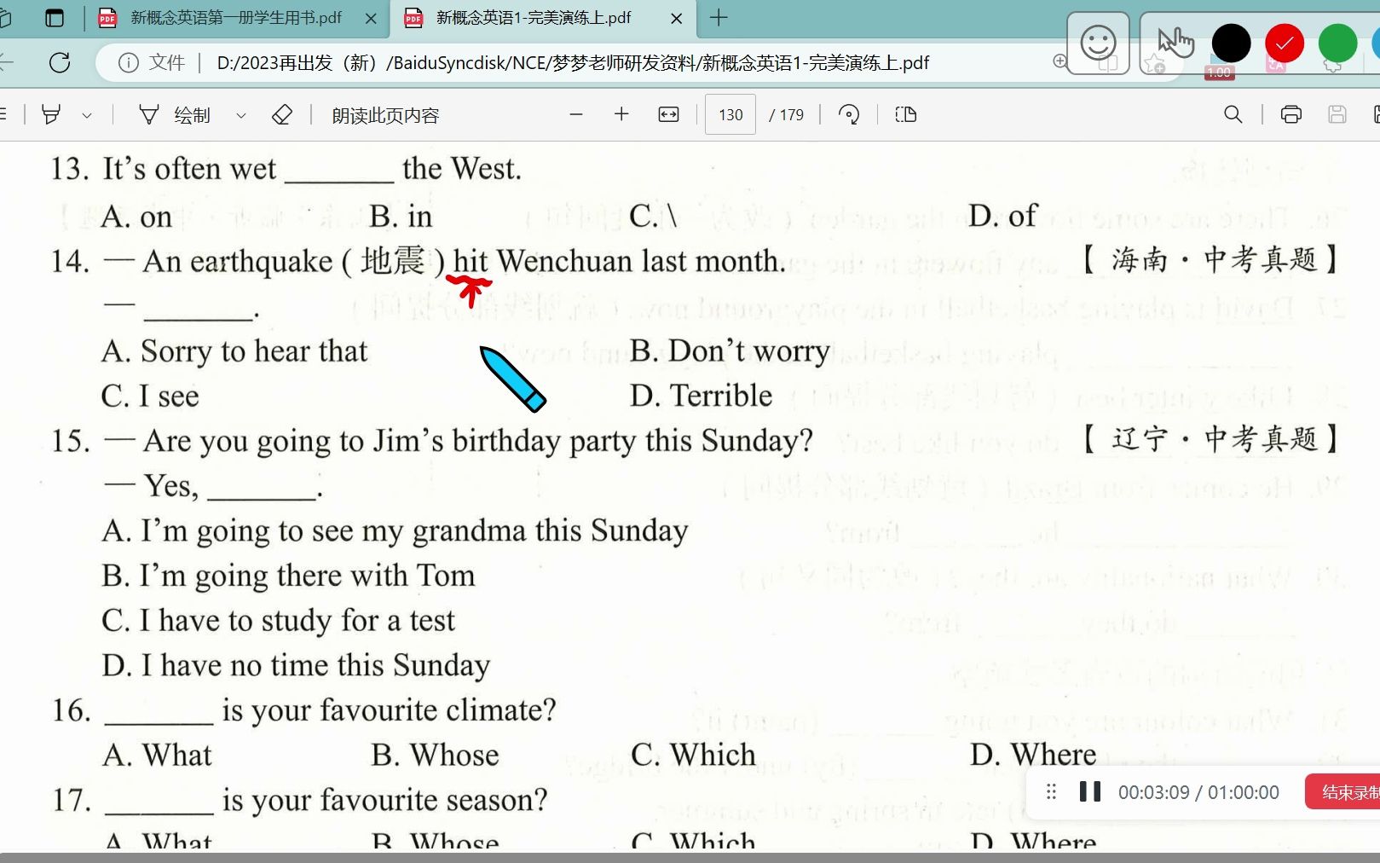View site information icon in address bar
Screen dimensions: 1380x863
(x=128, y=62)
